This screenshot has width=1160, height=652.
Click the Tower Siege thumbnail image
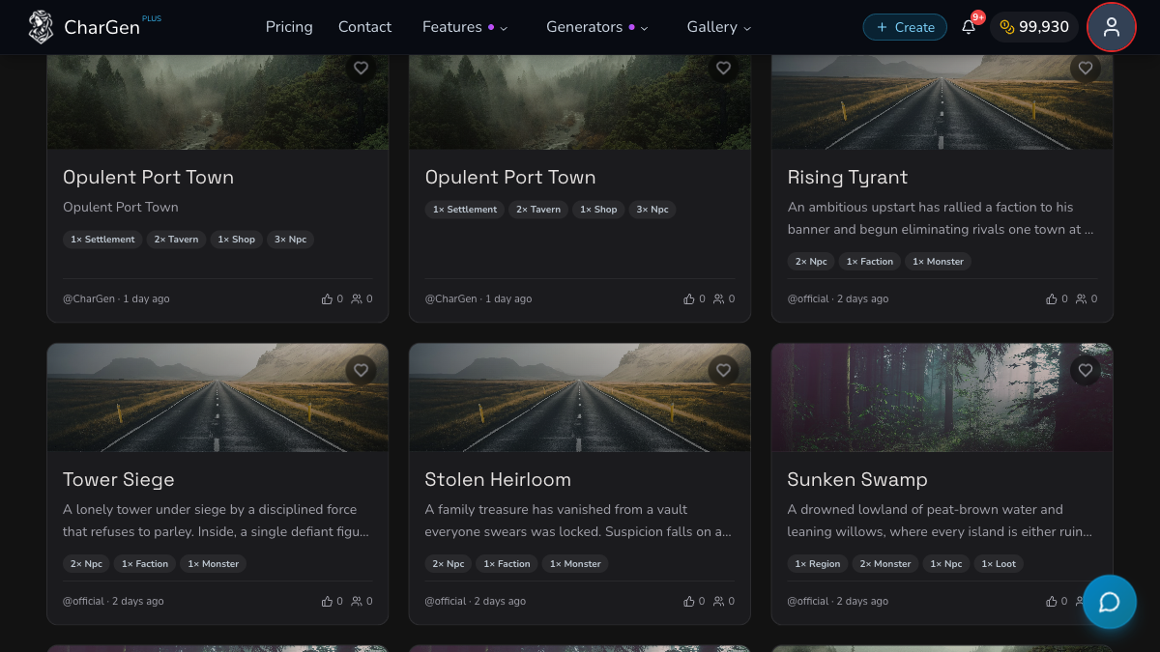pos(217,397)
